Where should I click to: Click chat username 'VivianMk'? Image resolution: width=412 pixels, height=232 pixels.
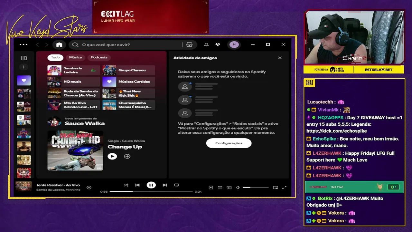tap(328, 110)
